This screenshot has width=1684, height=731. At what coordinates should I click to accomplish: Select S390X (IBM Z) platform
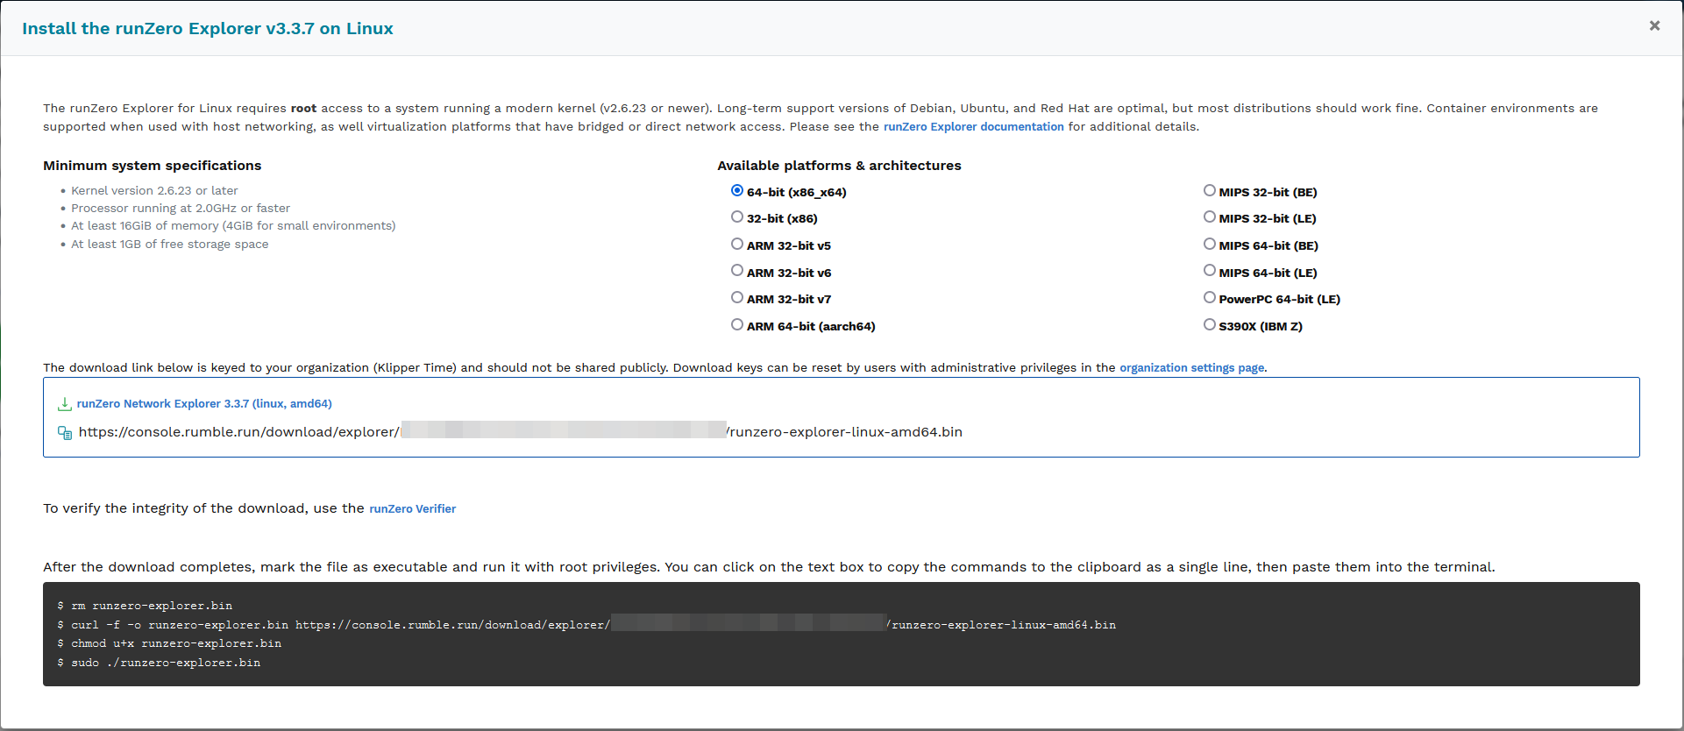point(1210,324)
